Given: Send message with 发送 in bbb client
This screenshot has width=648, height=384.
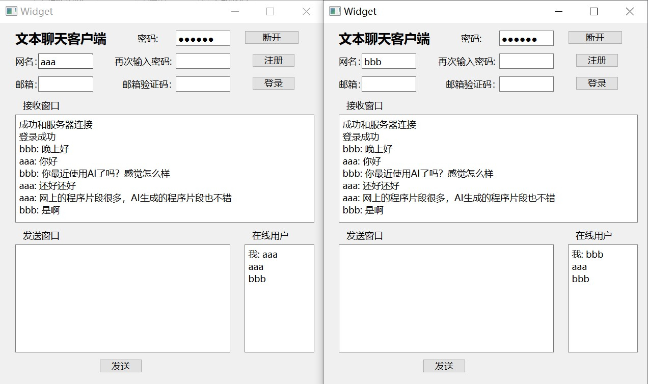Looking at the screenshot, I should pyautogui.click(x=444, y=366).
